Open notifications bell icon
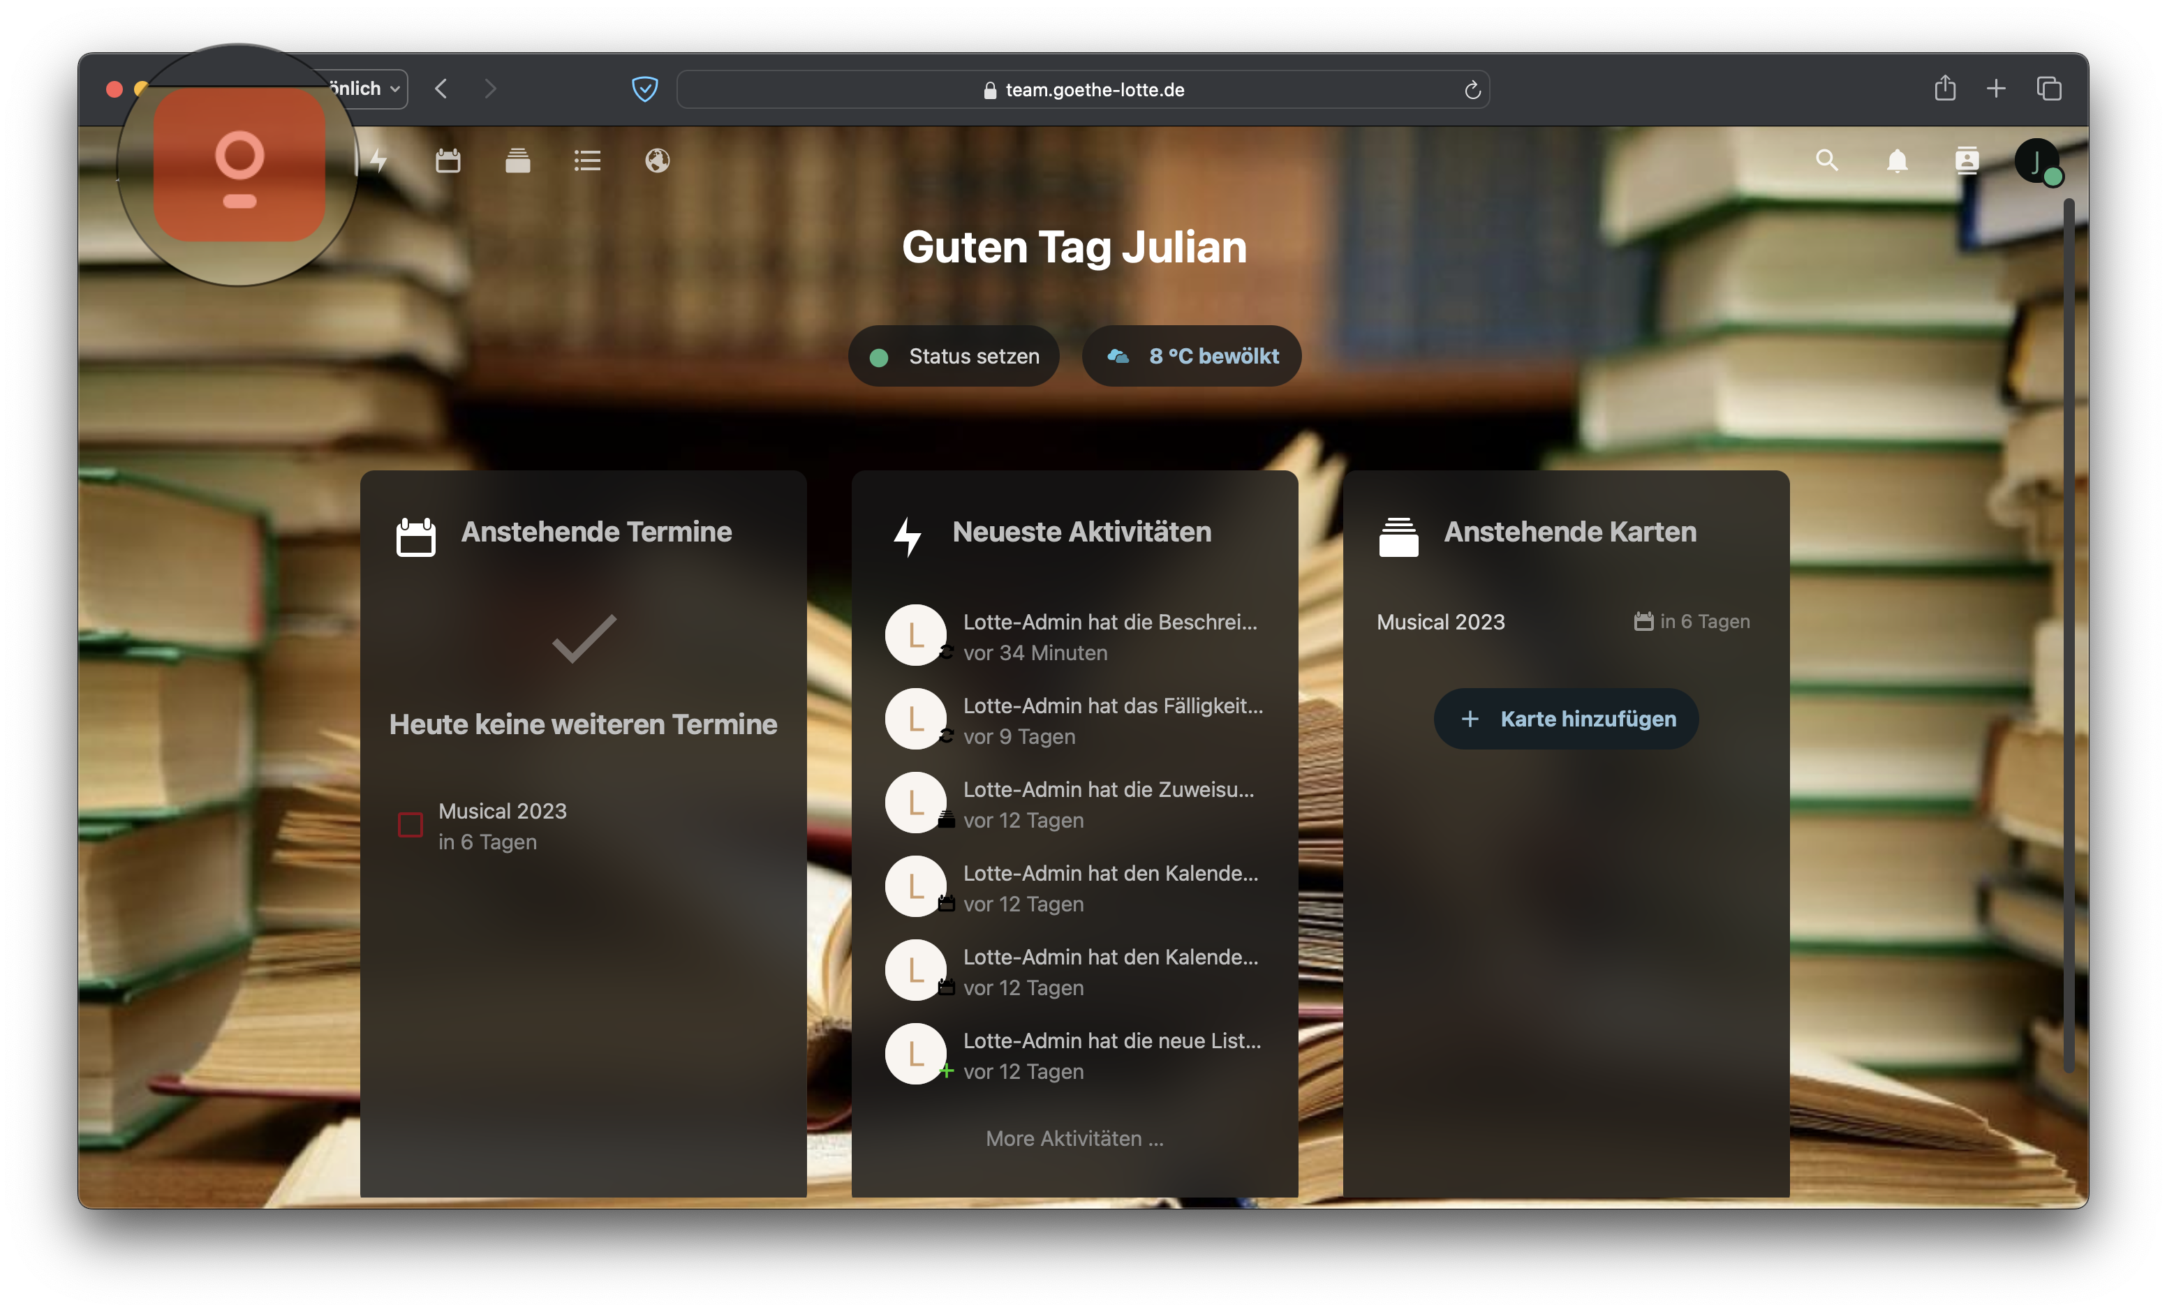Viewport: 2167px width, 1312px height. click(1897, 161)
